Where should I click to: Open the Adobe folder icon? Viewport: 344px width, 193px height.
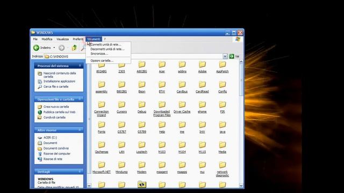[x=202, y=64]
